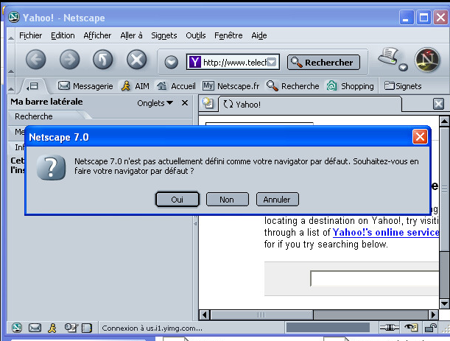Open print options dropdown arrow
The image size is (450, 341).
pos(403,67)
